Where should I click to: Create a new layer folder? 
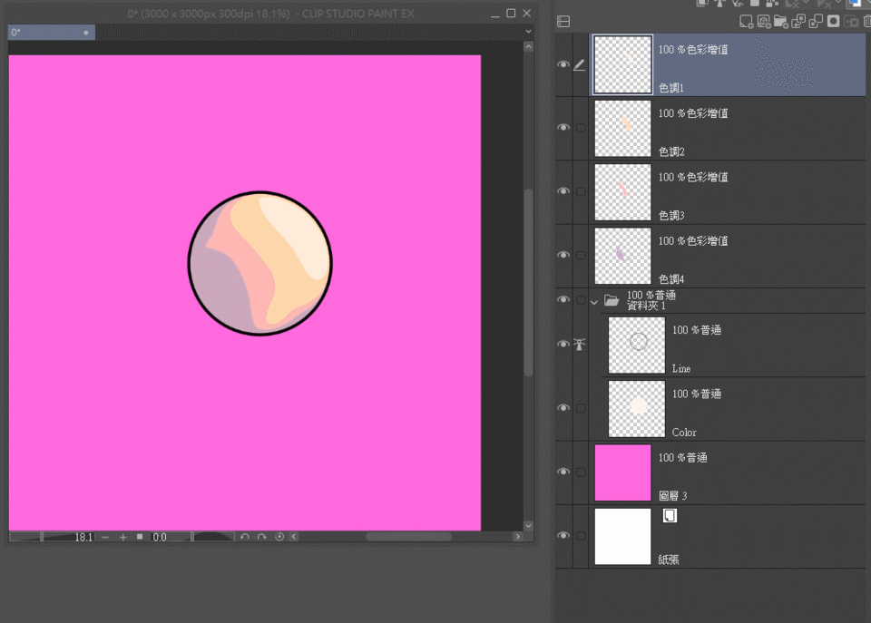click(x=780, y=21)
